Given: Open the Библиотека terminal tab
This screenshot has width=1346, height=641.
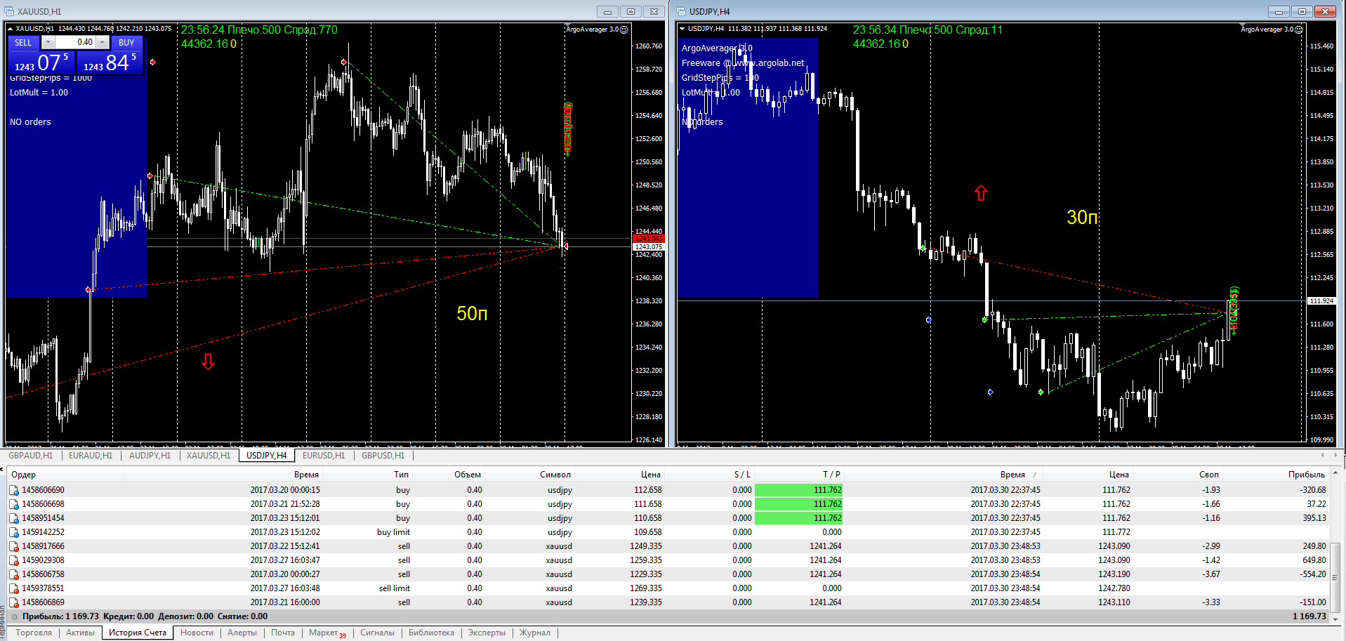Looking at the screenshot, I should 431,633.
